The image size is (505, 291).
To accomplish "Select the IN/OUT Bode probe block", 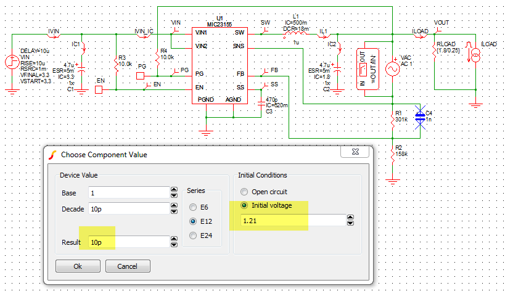I will click(x=367, y=69).
